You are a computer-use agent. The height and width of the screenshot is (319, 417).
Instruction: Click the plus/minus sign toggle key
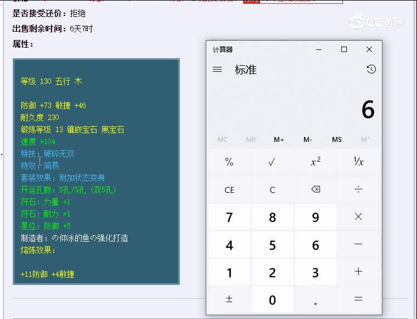tap(229, 299)
